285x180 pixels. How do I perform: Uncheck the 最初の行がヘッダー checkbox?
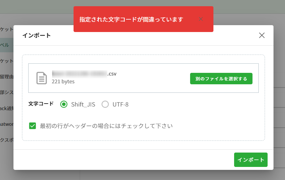pos(33,126)
